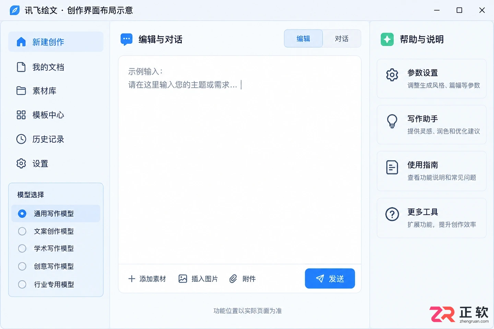Click the picture icon for 插入图片
The width and height of the screenshot is (494, 329).
pos(183,279)
